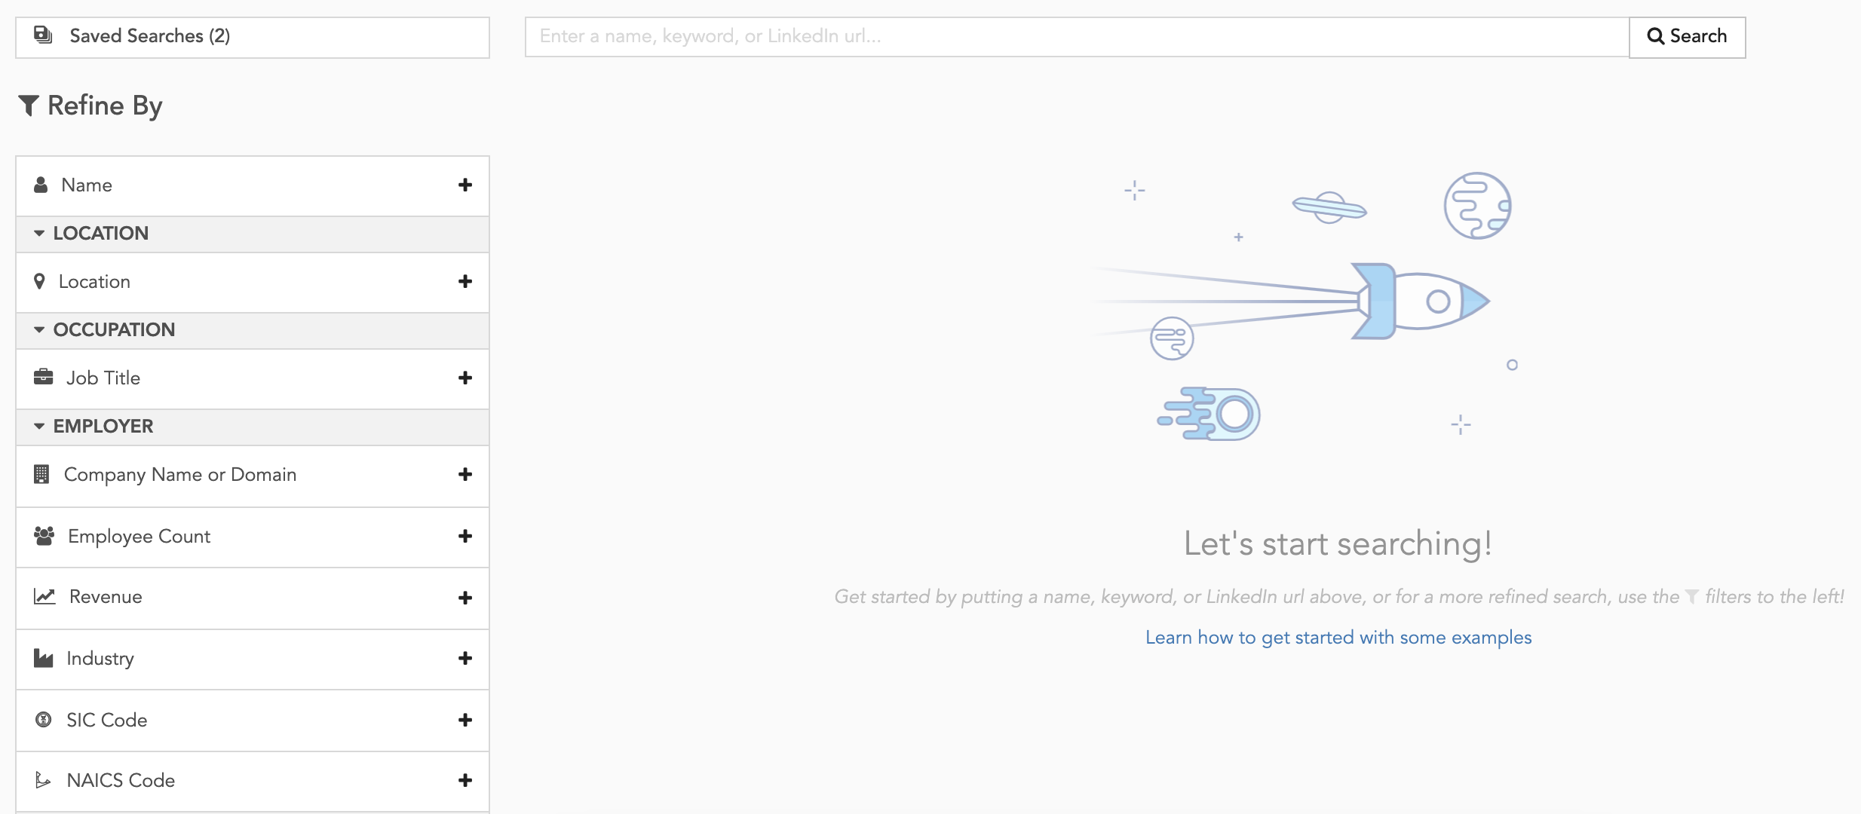Click the person icon beside Name
1861x814 pixels.
[41, 185]
